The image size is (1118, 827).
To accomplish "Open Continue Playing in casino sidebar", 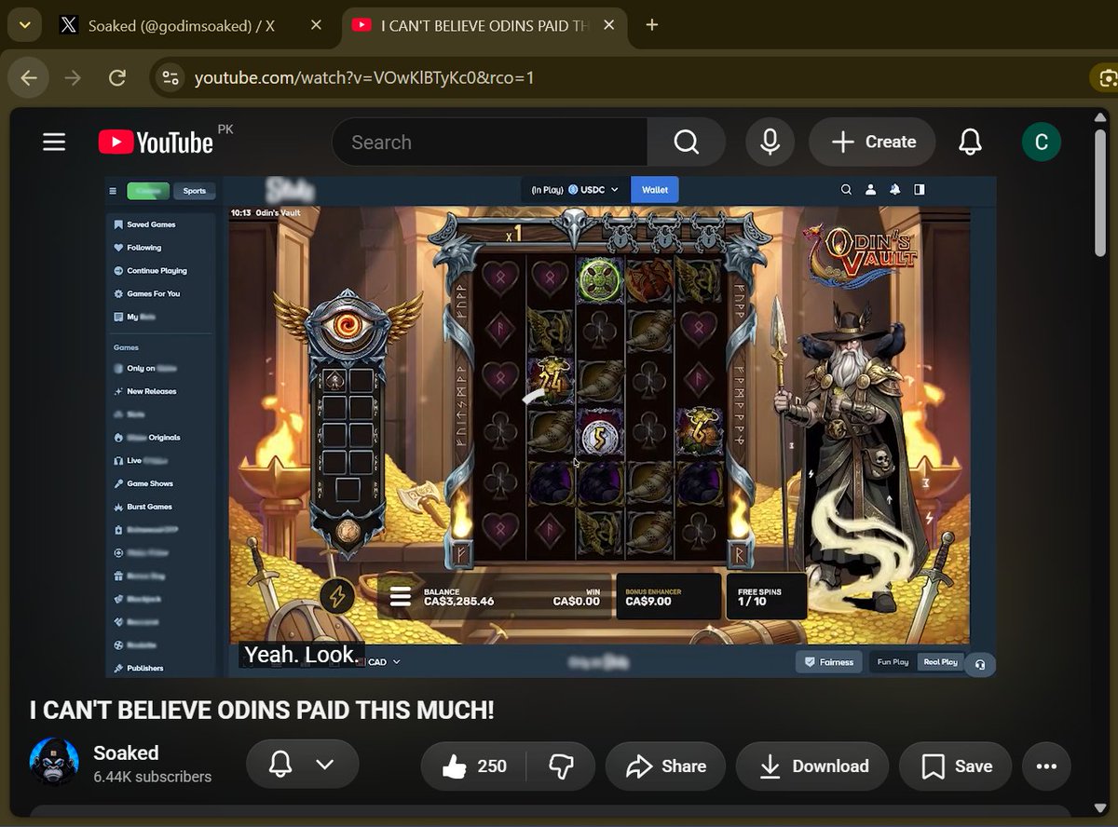I will (x=150, y=271).
